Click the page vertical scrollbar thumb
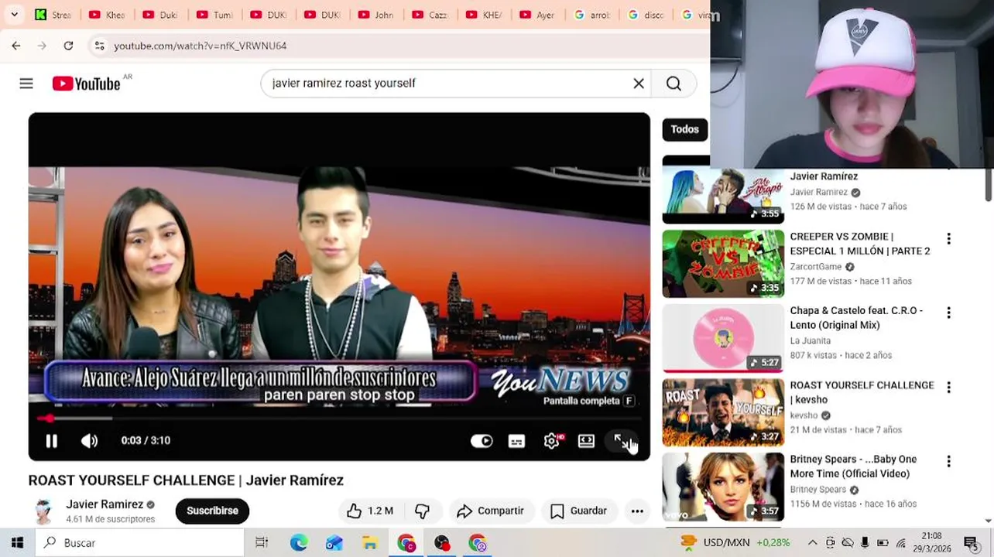The height and width of the screenshot is (557, 994). (x=988, y=184)
